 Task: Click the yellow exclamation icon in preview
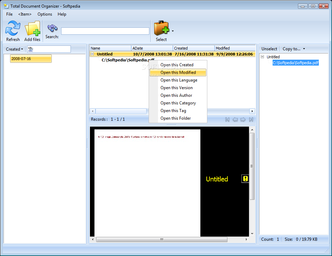point(245,179)
